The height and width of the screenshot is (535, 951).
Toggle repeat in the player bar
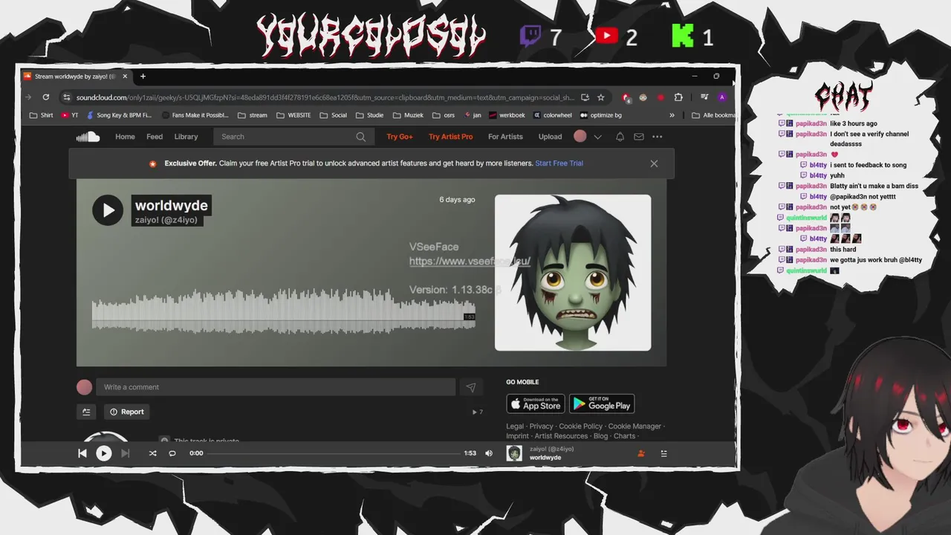[x=172, y=453]
